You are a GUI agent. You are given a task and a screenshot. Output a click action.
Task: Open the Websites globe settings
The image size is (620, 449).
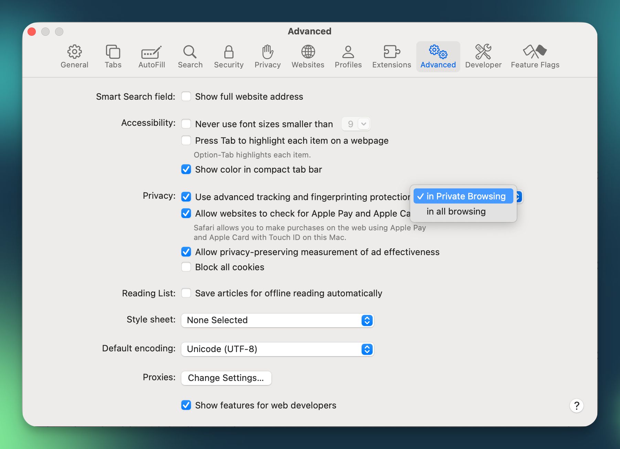click(308, 56)
